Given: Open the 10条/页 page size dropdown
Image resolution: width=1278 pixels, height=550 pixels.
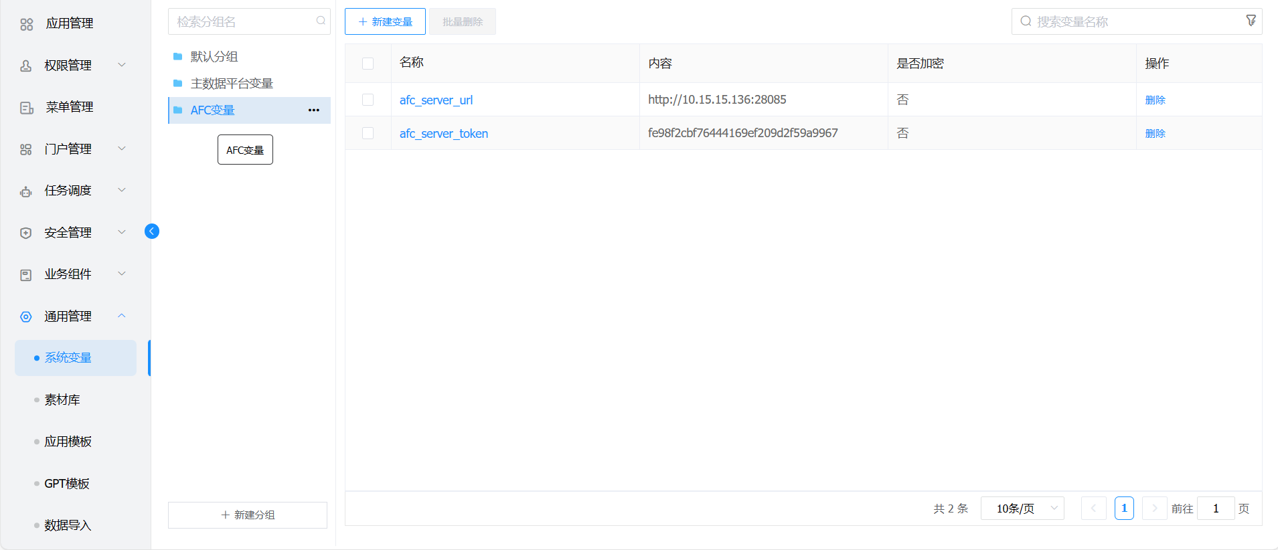Looking at the screenshot, I should (1022, 509).
